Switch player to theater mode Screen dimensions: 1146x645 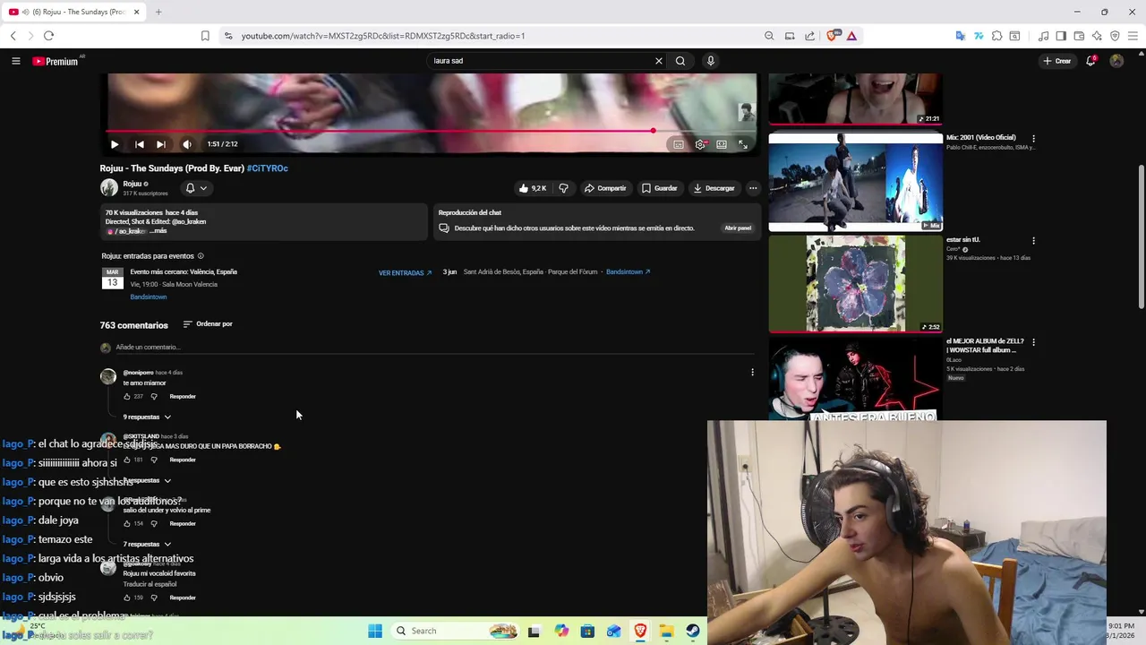(x=722, y=144)
